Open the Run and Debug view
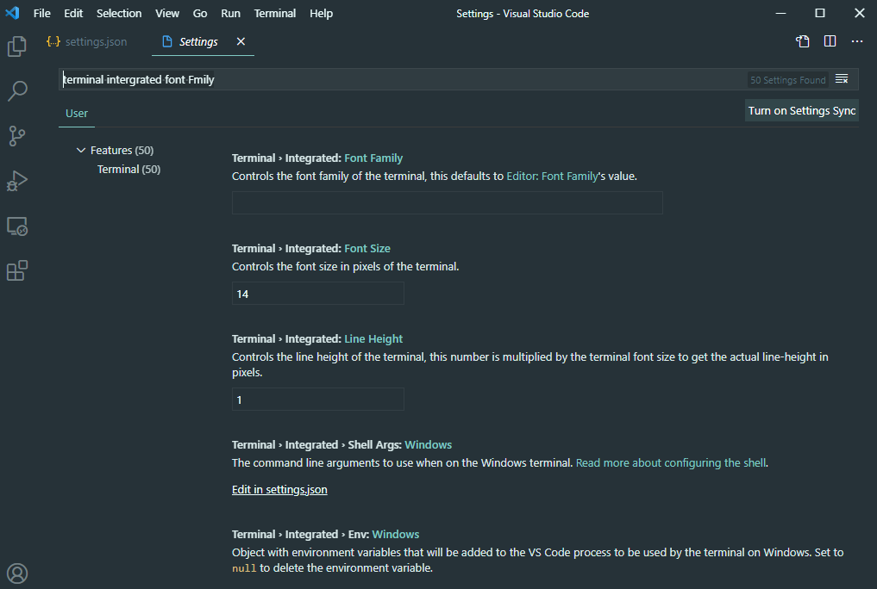This screenshot has width=877, height=589. (x=16, y=181)
